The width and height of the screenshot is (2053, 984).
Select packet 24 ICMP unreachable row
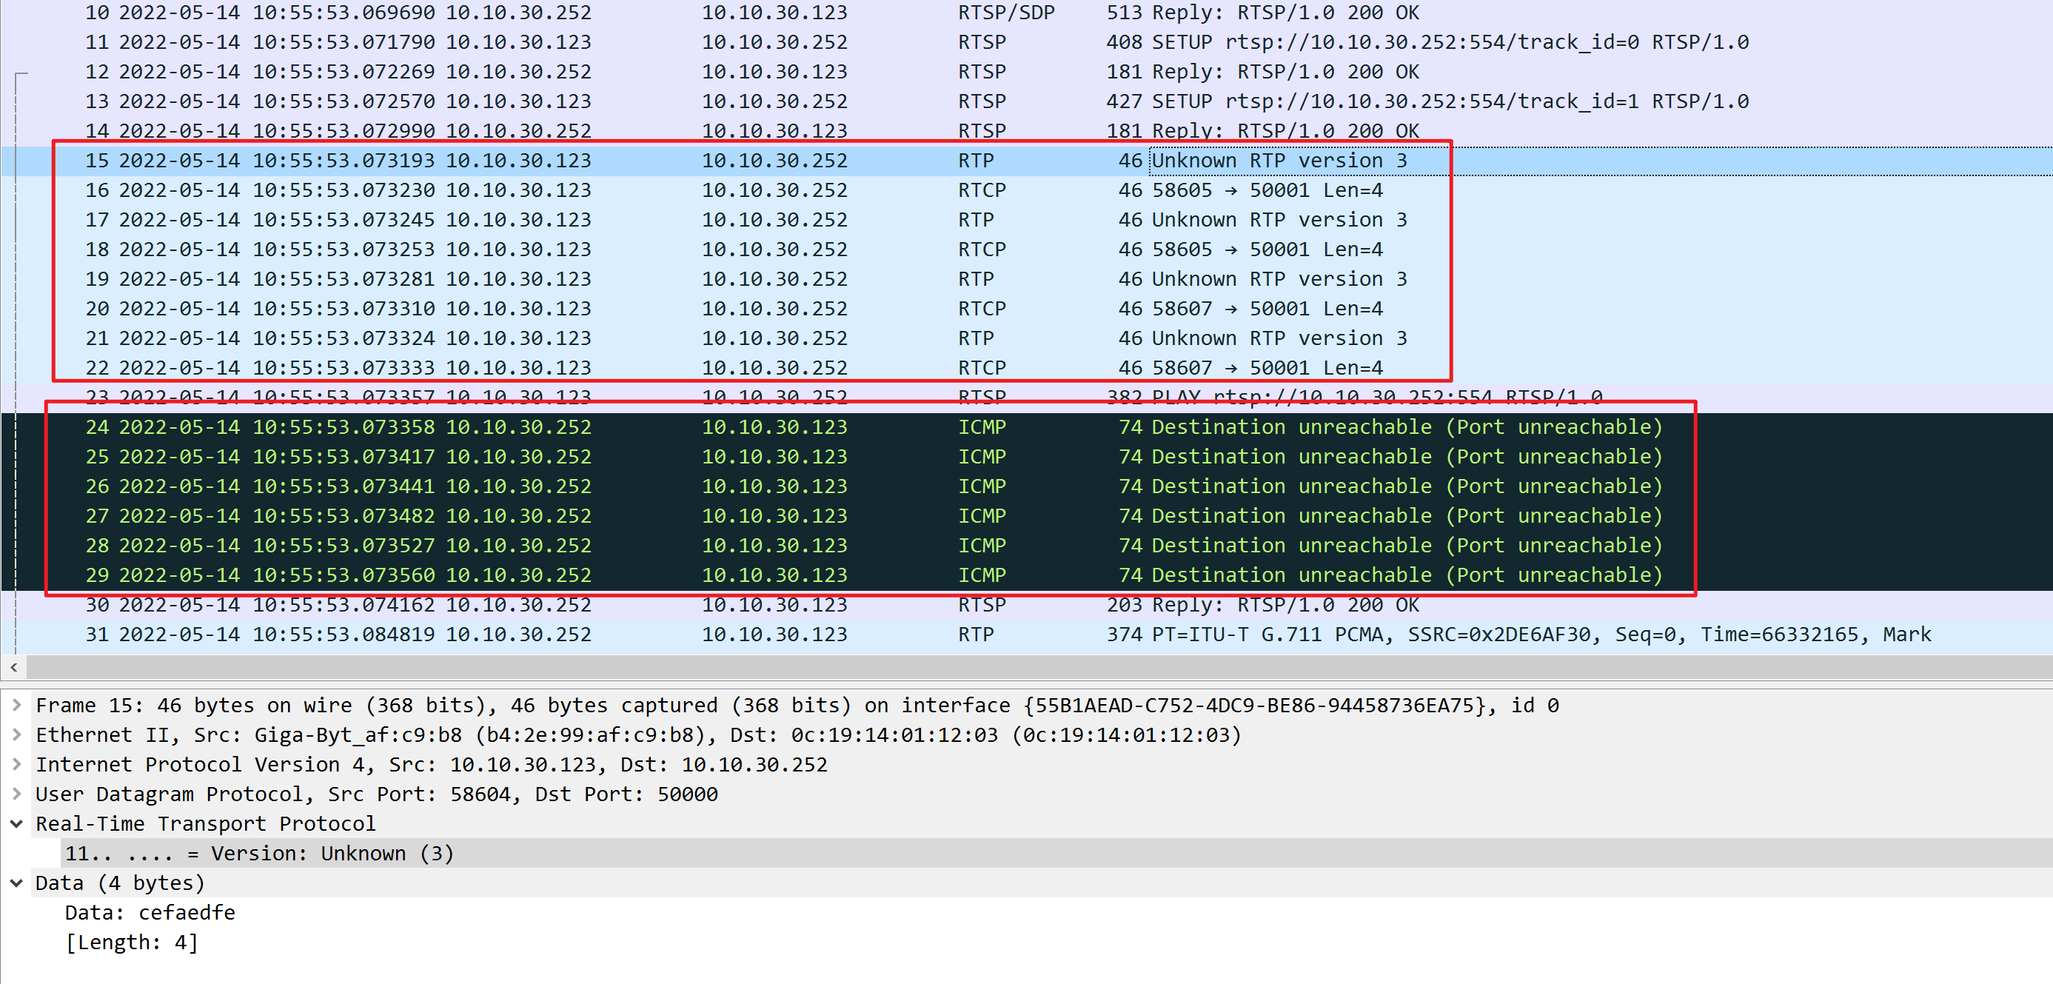tap(1026, 427)
